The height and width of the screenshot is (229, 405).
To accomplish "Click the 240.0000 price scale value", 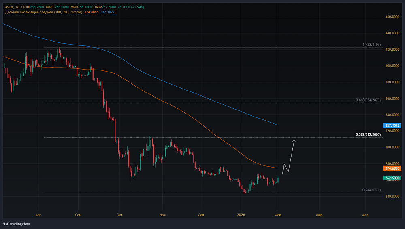I will (392, 197).
